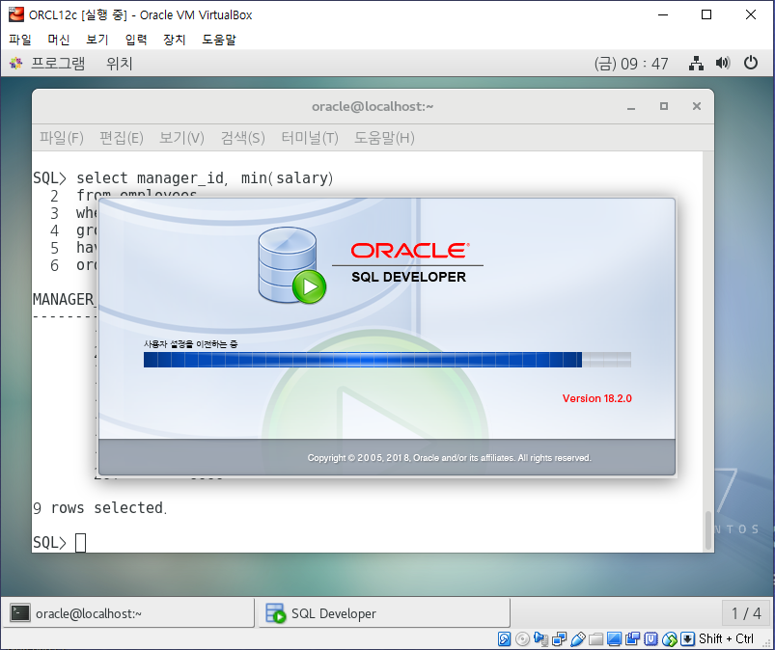Click the VirtualBox recording status icon

(x=632, y=638)
